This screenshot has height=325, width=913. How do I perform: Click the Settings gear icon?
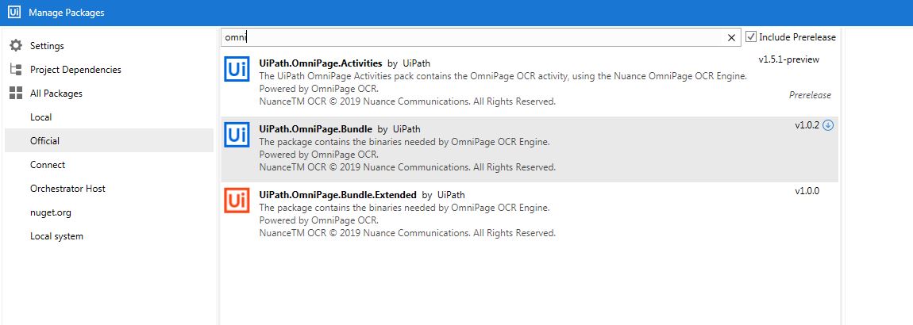(16, 45)
